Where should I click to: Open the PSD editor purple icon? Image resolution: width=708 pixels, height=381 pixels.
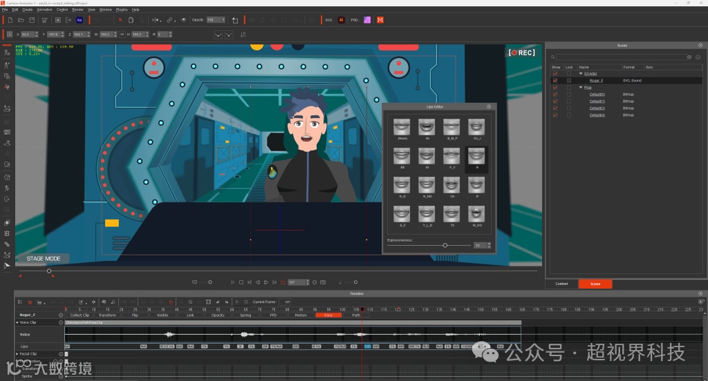[367, 20]
